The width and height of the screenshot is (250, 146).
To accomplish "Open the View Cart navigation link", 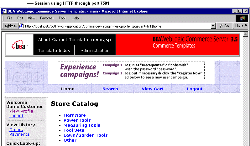I will tap(153, 89).
